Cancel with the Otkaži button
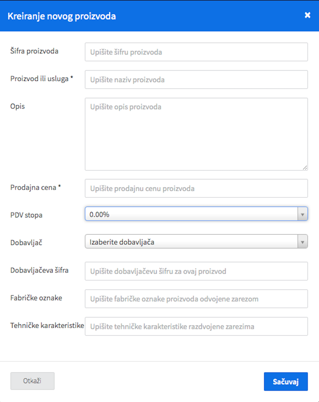 (33, 381)
